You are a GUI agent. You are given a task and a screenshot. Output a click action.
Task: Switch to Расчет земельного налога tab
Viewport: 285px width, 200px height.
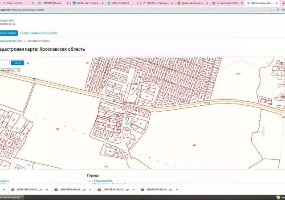click(38, 33)
